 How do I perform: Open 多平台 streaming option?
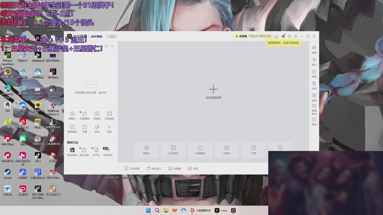point(96,151)
